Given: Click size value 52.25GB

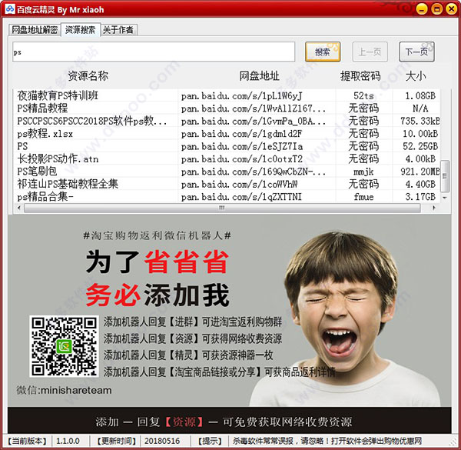Looking at the screenshot, I should [420, 147].
